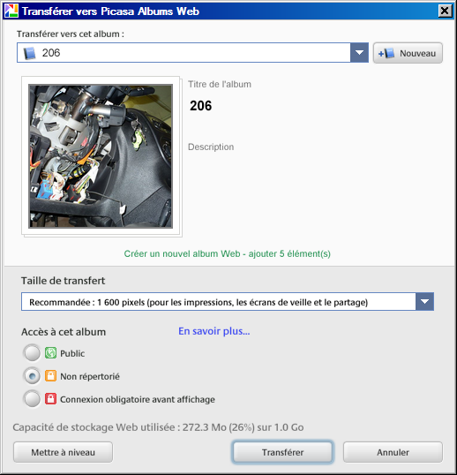Click the orange lock Non répertorié icon

(50, 376)
